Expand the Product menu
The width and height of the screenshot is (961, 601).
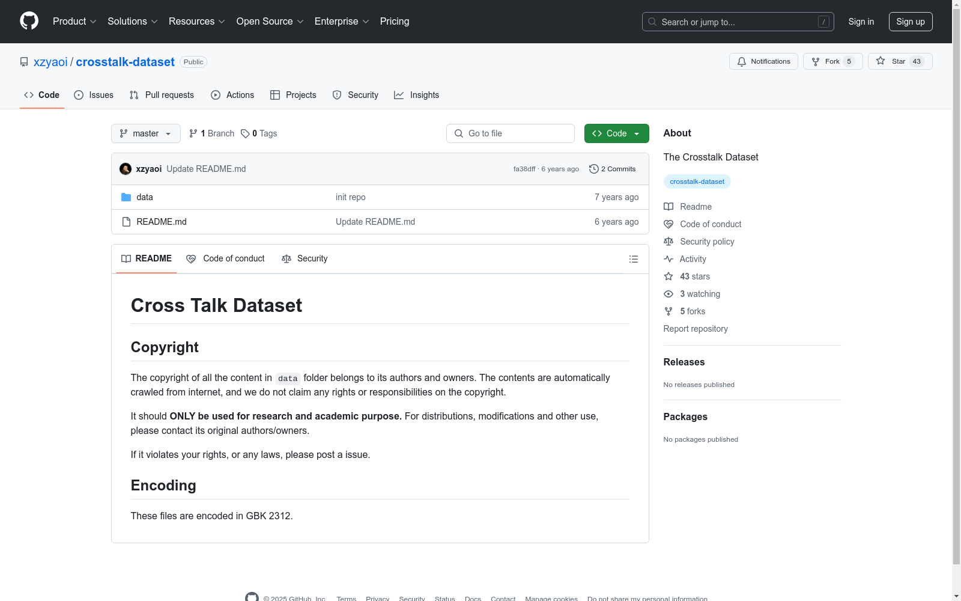click(x=74, y=21)
